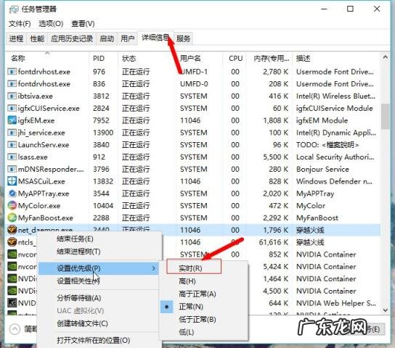Viewport: 395px width, 348px height.
Task: Open the Options (选项) menu
Action: (51, 24)
